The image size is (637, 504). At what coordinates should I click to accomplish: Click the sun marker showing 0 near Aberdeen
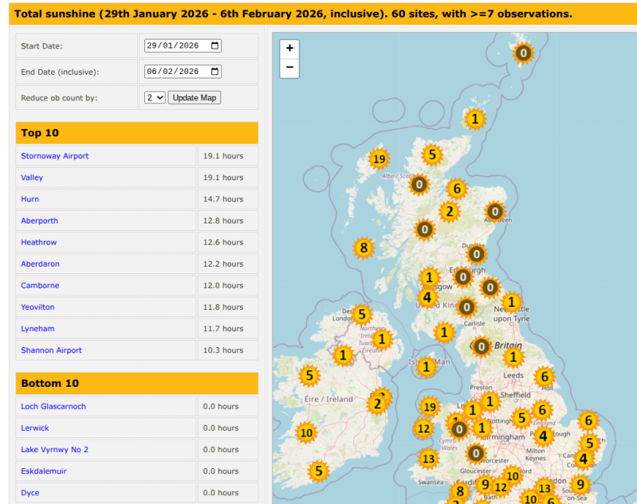coord(495,212)
